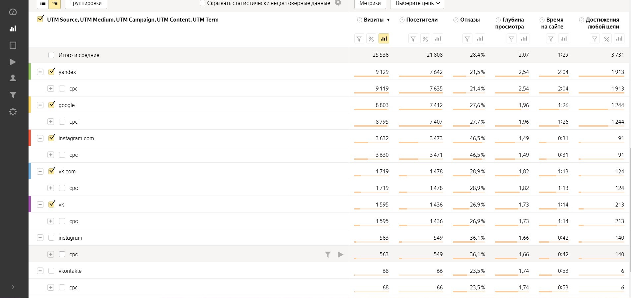Open the Webvisor play sidebar icon
This screenshot has width=631, height=298.
[13, 62]
